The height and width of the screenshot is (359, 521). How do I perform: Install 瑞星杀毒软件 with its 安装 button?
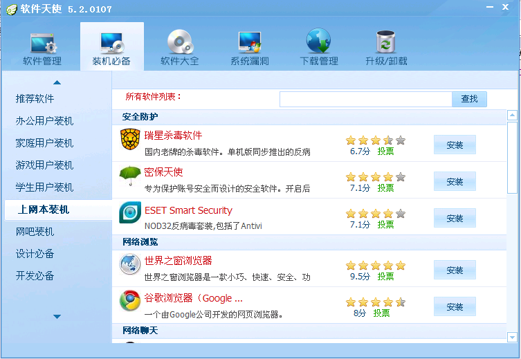[x=455, y=145]
